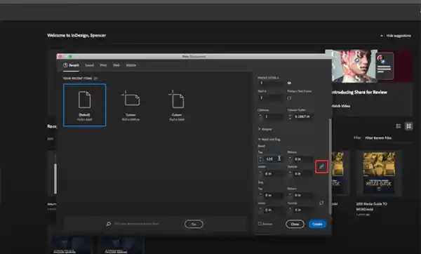421x254 pixels.
Task: Click the Create button
Action: coord(317,224)
